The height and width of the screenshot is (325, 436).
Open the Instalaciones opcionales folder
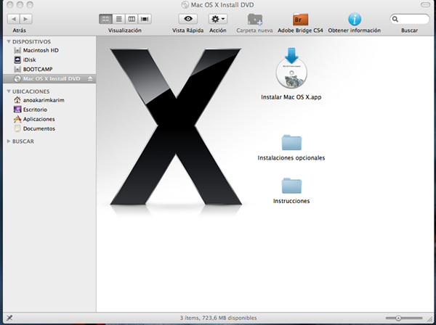291,142
